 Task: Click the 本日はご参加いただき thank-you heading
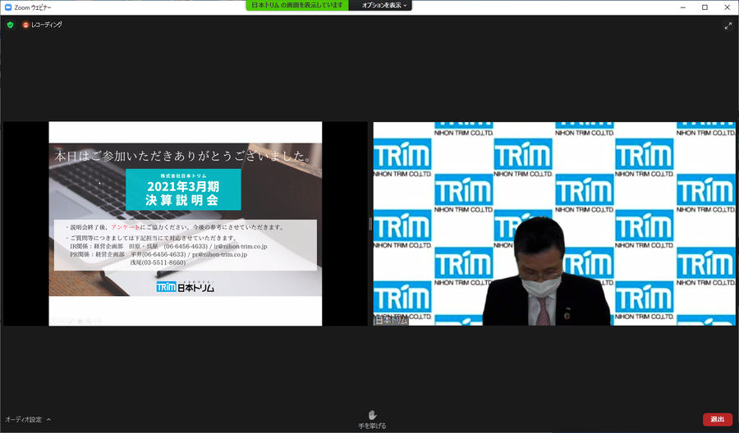coord(183,156)
